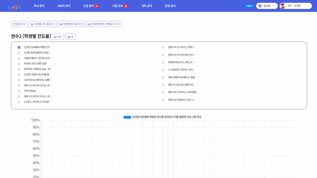This screenshot has width=317, height=178.
Task: Uncheck [12정] 자료형에 적합한 변… checkbox
Action: (19, 47)
